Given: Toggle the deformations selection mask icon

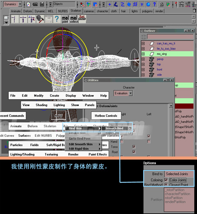Looking at the screenshot, I should click(135, 5).
